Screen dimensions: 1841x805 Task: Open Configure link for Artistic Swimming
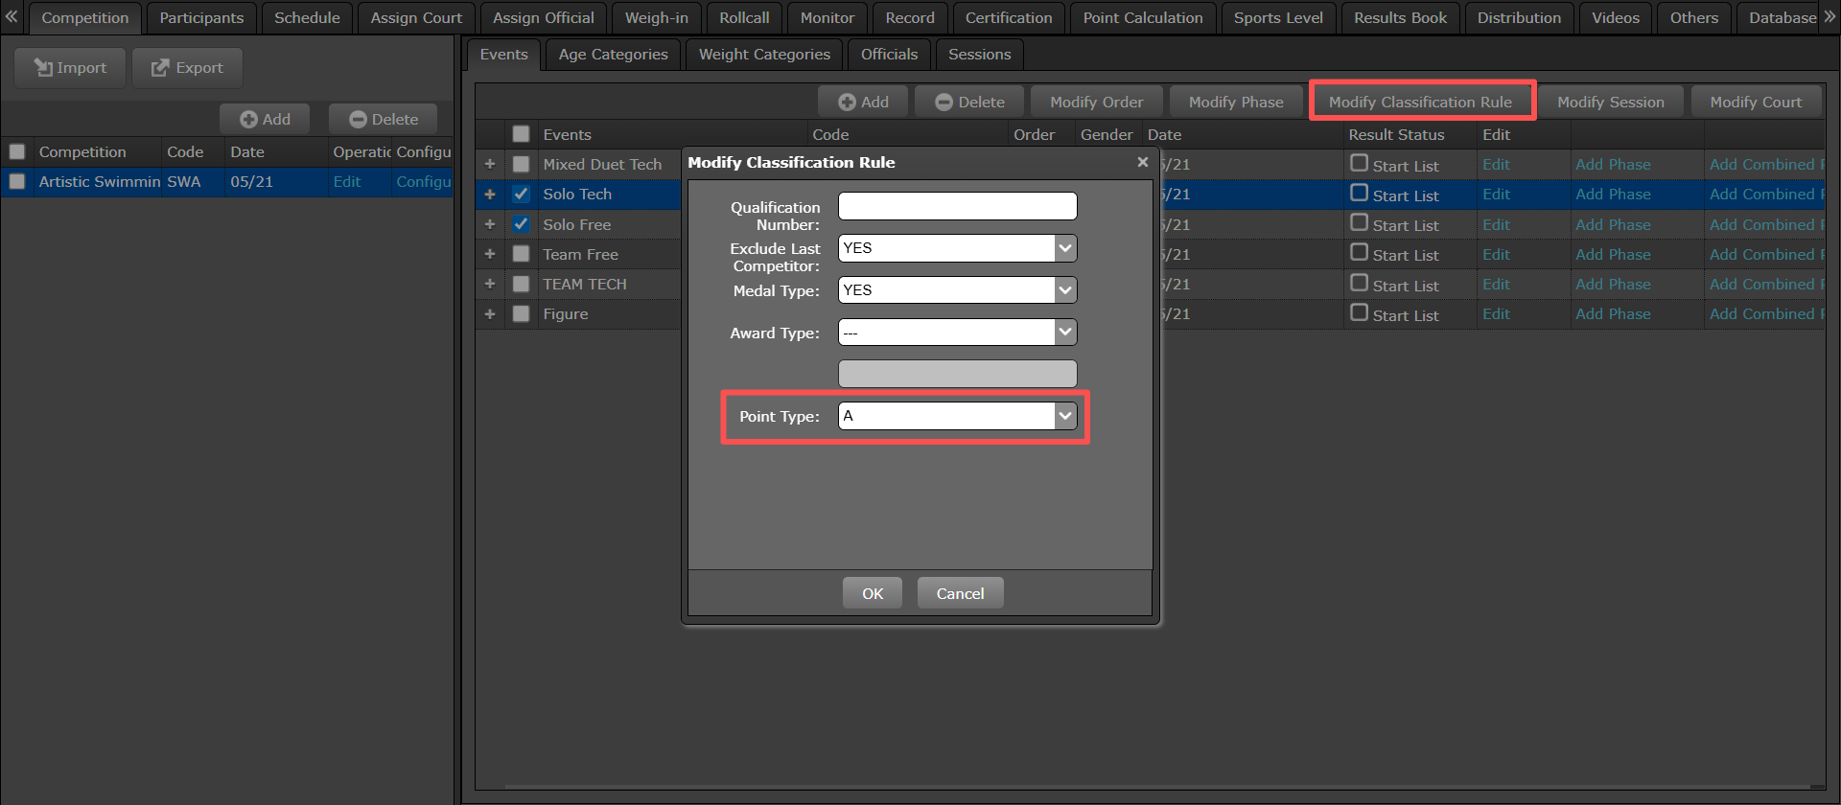[423, 181]
